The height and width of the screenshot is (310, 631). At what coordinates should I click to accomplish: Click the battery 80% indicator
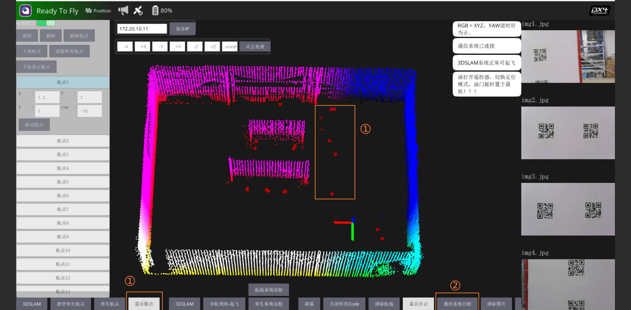pyautogui.click(x=162, y=11)
